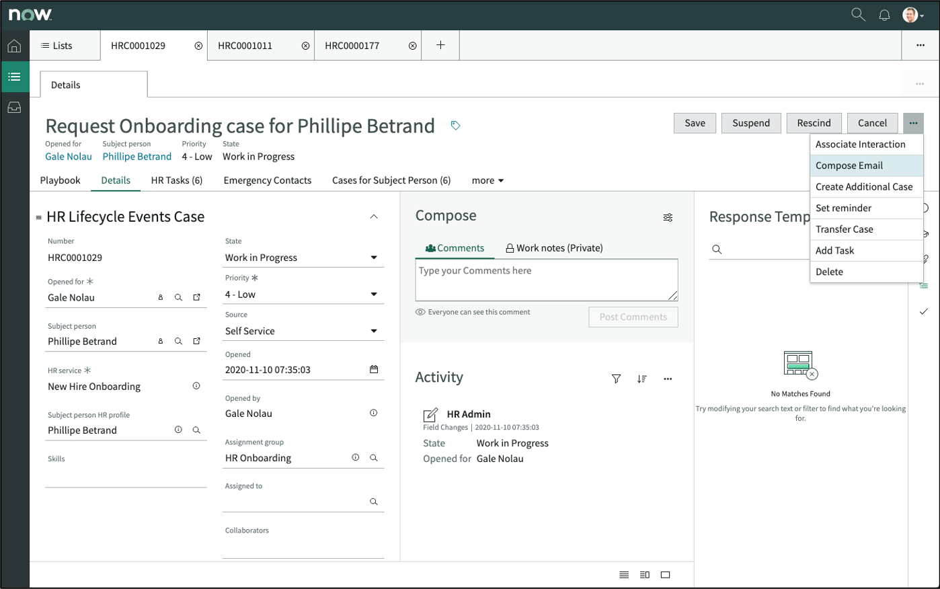Open the user avatar profile menu

[x=912, y=15]
